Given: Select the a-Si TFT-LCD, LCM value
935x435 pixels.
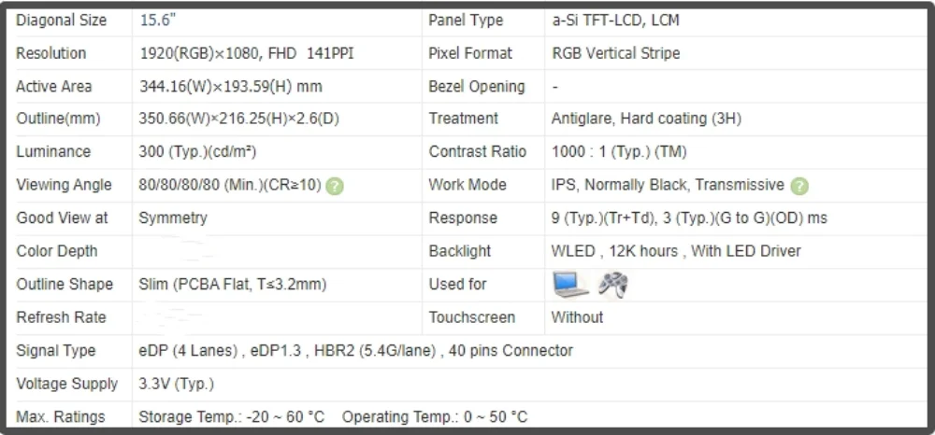Looking at the screenshot, I should click(x=615, y=21).
